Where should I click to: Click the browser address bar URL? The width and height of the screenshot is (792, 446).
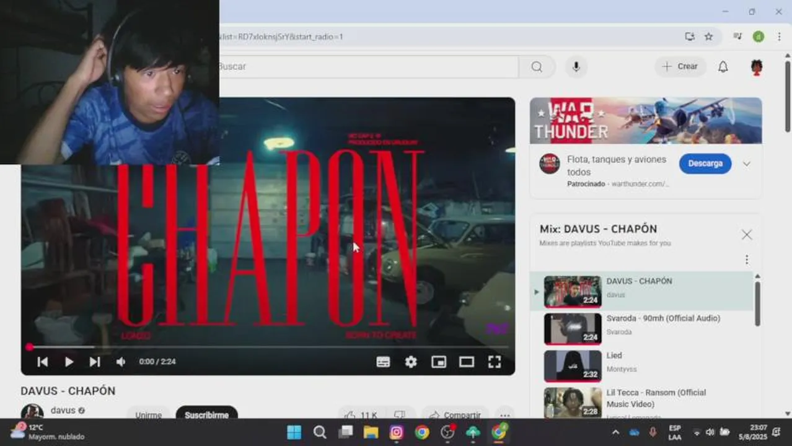[x=281, y=37]
